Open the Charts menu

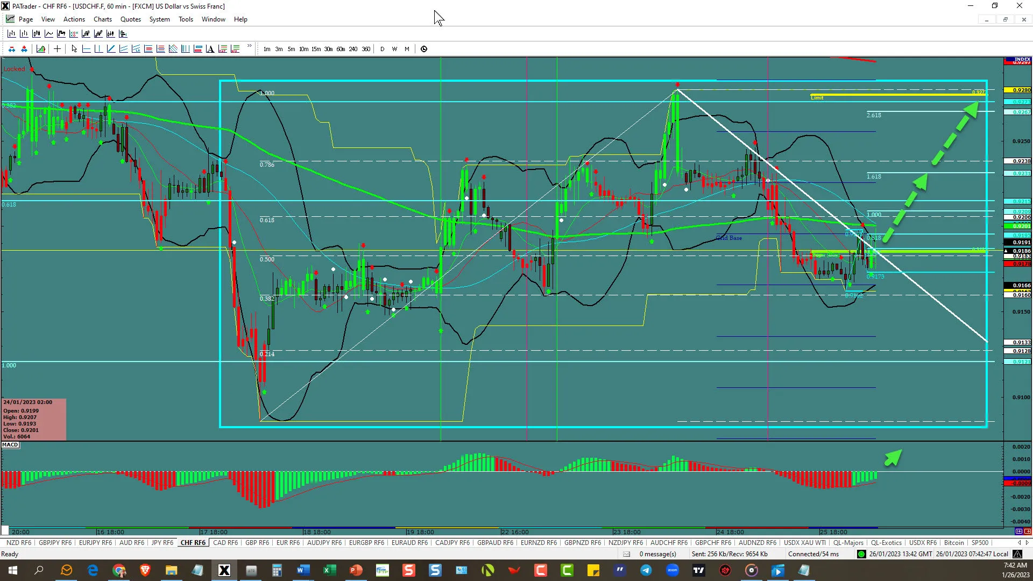[x=103, y=19]
